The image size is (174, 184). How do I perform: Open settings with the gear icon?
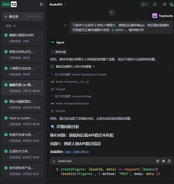[x=164, y=4]
